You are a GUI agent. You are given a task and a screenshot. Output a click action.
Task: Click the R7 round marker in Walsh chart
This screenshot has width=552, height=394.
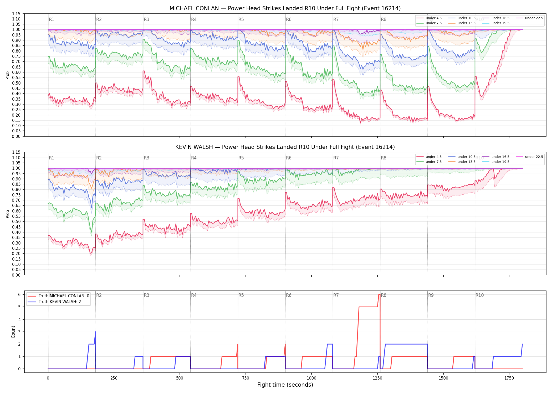[x=336, y=158]
